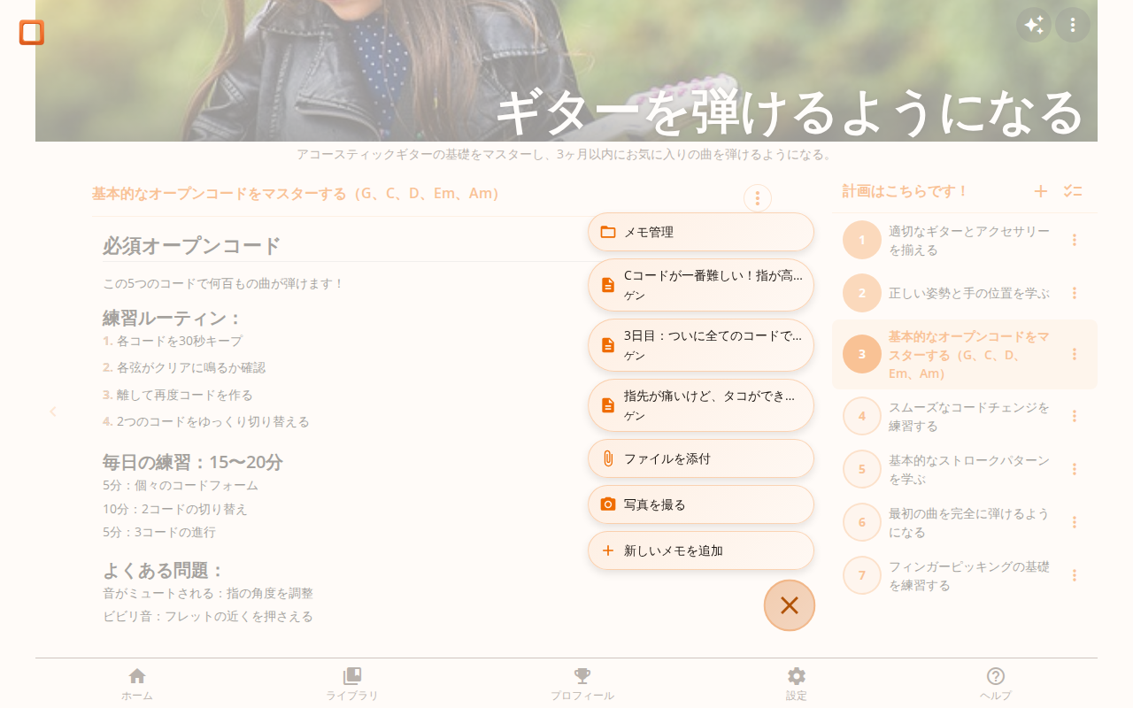Choose 写真を撮る option

coord(701,504)
